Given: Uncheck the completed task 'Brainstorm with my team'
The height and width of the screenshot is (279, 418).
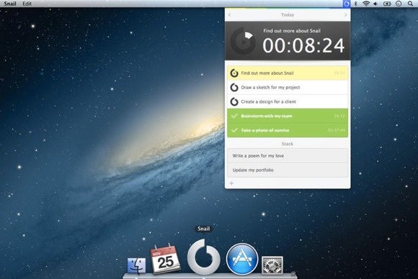Looking at the screenshot, I should (x=234, y=116).
